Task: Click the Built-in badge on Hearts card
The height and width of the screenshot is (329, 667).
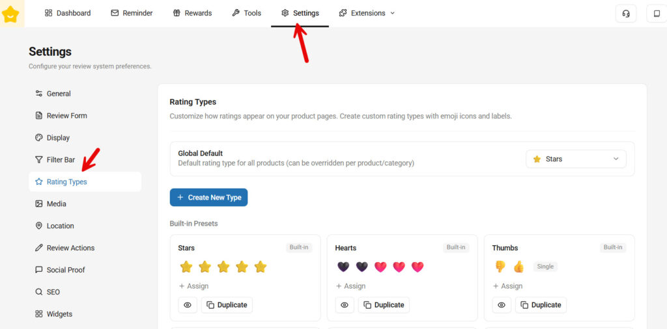Action: click(456, 247)
